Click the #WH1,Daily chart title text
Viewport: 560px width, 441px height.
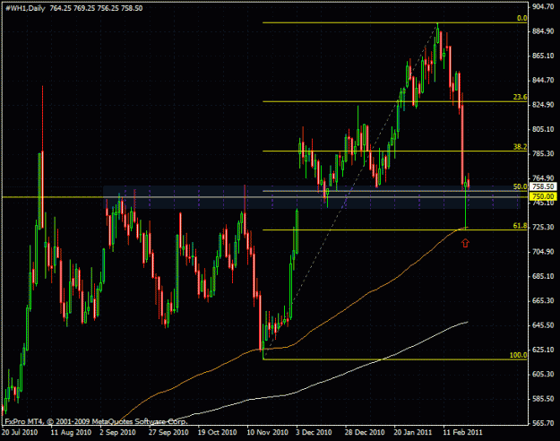tap(25, 8)
